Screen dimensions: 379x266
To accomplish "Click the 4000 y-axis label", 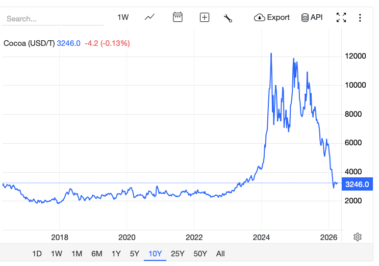I will pos(353,172).
